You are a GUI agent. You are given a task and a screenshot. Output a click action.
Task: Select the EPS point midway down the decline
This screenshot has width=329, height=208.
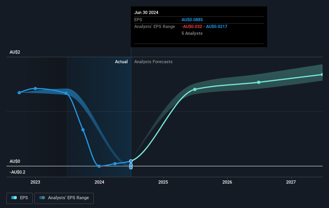83,130
